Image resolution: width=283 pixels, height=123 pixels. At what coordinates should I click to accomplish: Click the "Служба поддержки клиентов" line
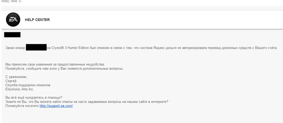pos(28,85)
